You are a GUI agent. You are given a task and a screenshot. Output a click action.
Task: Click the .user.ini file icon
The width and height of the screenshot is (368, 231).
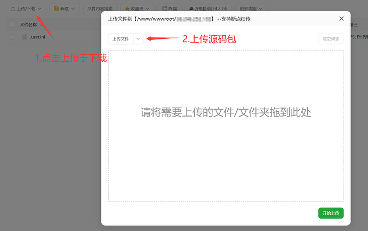pyautogui.click(x=24, y=37)
